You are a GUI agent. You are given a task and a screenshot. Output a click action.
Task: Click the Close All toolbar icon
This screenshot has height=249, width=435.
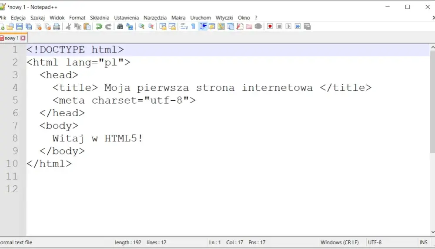pos(47,26)
